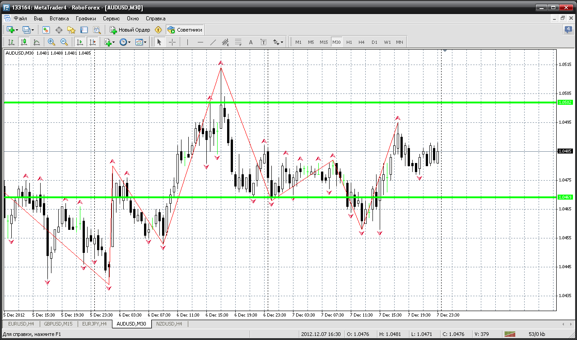Select the Vertical Line tool
The width and height of the screenshot is (577, 340).
[187, 42]
